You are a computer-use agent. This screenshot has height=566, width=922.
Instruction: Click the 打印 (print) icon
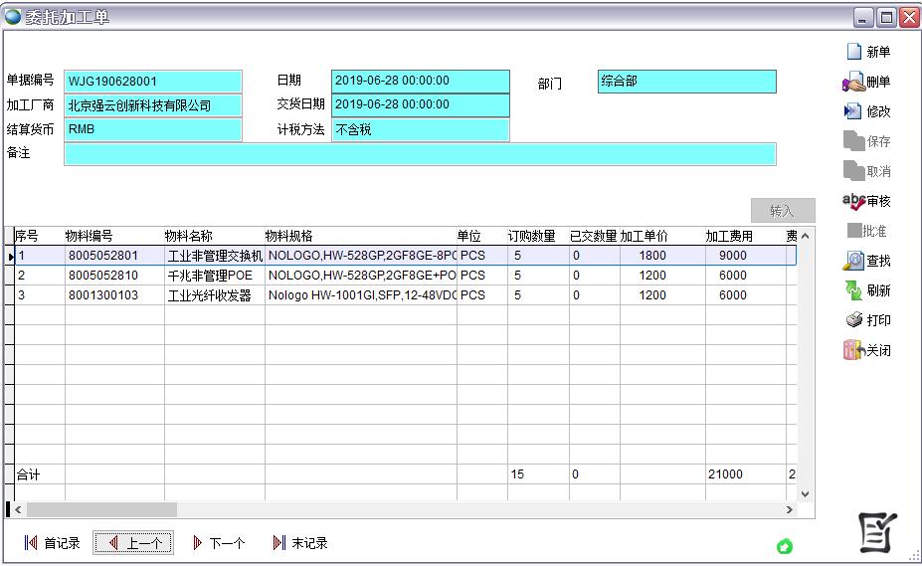[853, 320]
